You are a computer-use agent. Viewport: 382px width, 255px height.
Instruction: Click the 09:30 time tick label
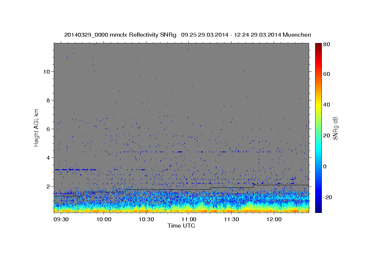61,219
